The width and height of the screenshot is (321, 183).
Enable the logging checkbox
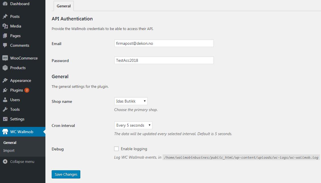tap(116, 149)
